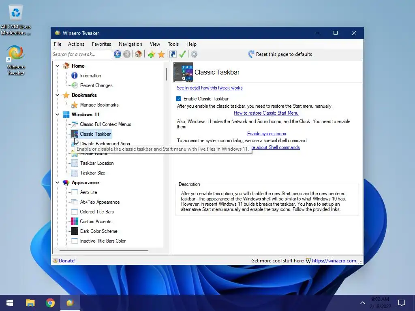Click the Back navigation arrow icon
Viewport: 415px width, 311px height.
click(x=118, y=54)
